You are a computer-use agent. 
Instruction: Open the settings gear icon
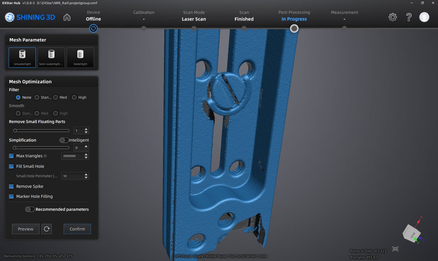[x=392, y=17]
